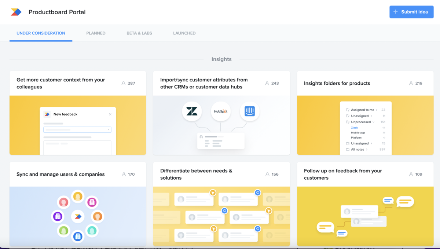Viewport: 440px width, 249px height.
Task: Click the feedback chat bubbles thumbnail
Action: 365,216
